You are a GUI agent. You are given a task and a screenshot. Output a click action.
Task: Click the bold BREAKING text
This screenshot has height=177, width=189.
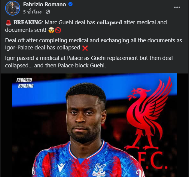pyautogui.click(x=28, y=22)
